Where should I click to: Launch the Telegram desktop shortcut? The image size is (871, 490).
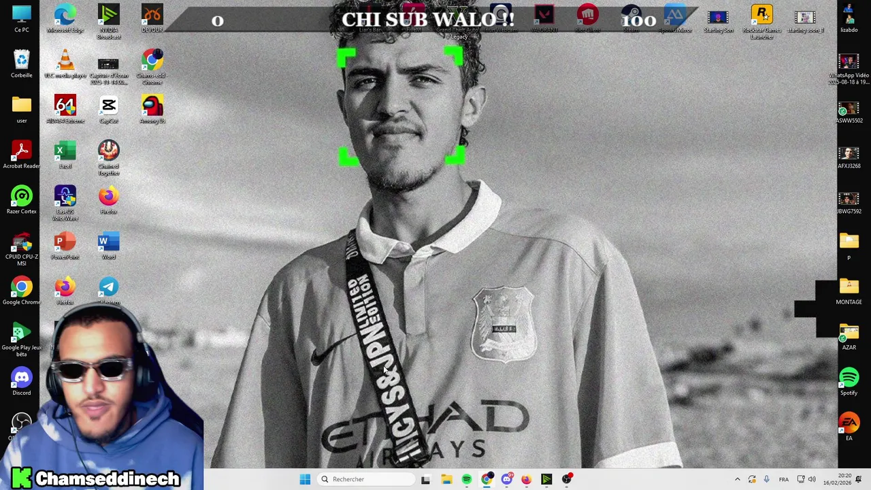109,291
